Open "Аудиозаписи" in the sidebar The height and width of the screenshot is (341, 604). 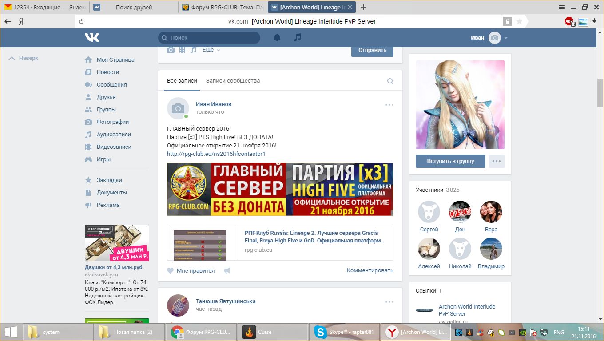[114, 135]
